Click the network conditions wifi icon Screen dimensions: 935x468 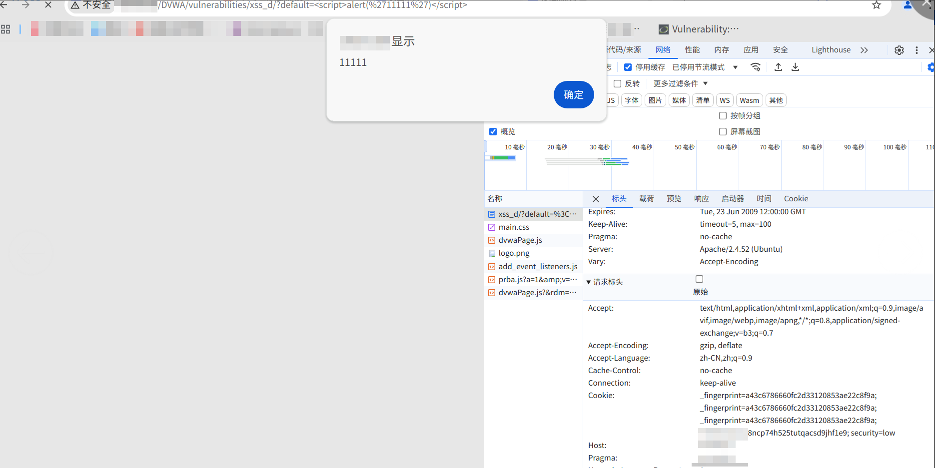point(756,67)
